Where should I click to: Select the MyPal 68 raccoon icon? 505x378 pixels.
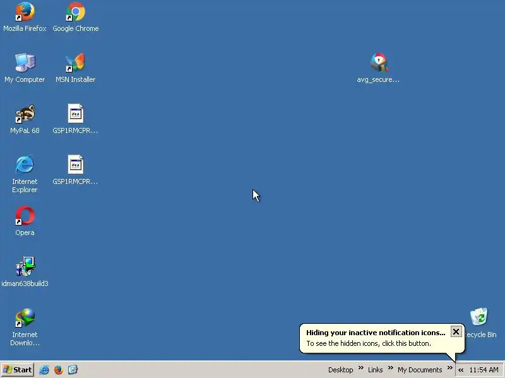[x=25, y=114]
